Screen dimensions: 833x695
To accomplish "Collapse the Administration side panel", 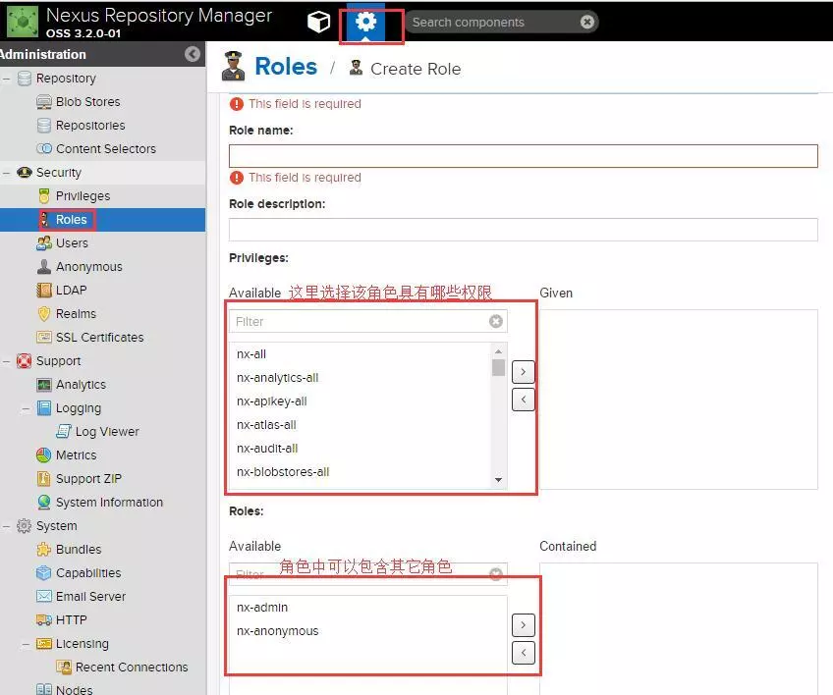I will click(193, 54).
